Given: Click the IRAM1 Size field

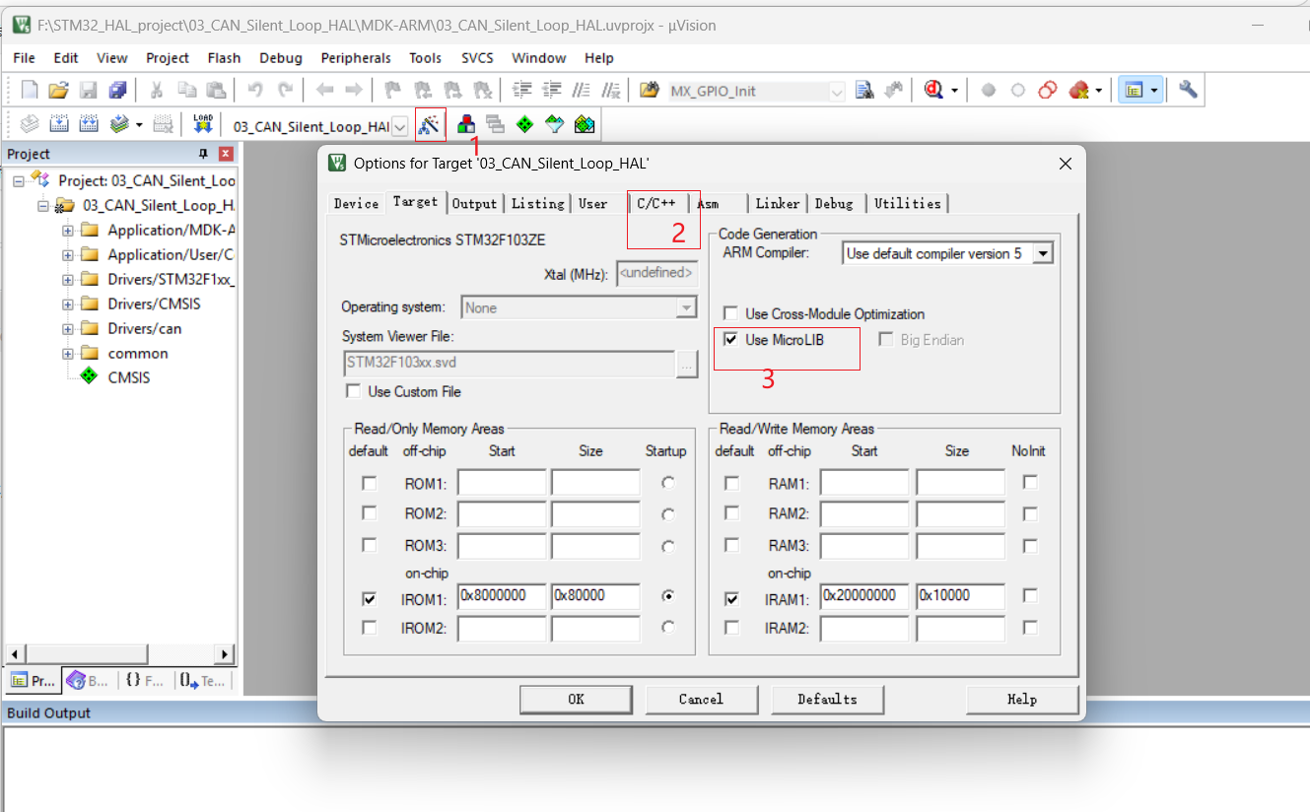Looking at the screenshot, I should coord(960,596).
